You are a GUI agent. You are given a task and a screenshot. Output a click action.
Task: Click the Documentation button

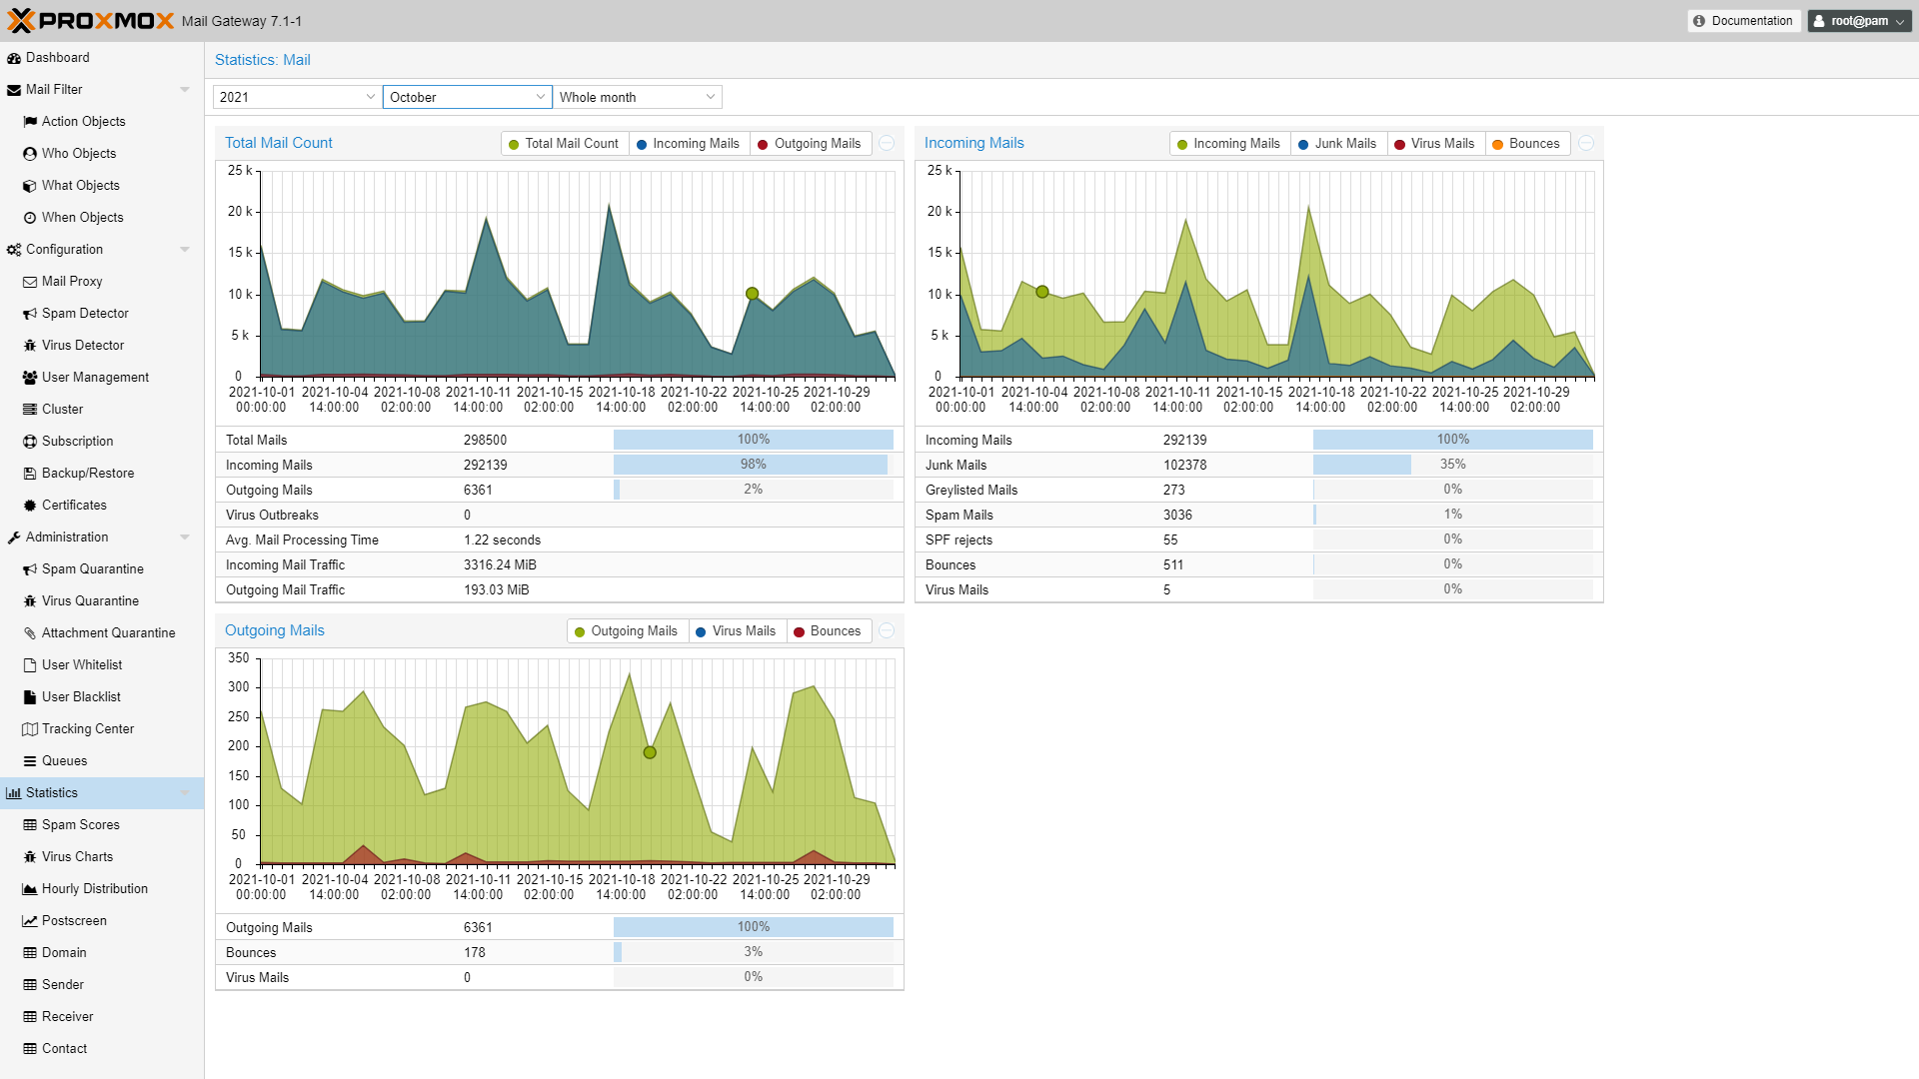(1743, 21)
